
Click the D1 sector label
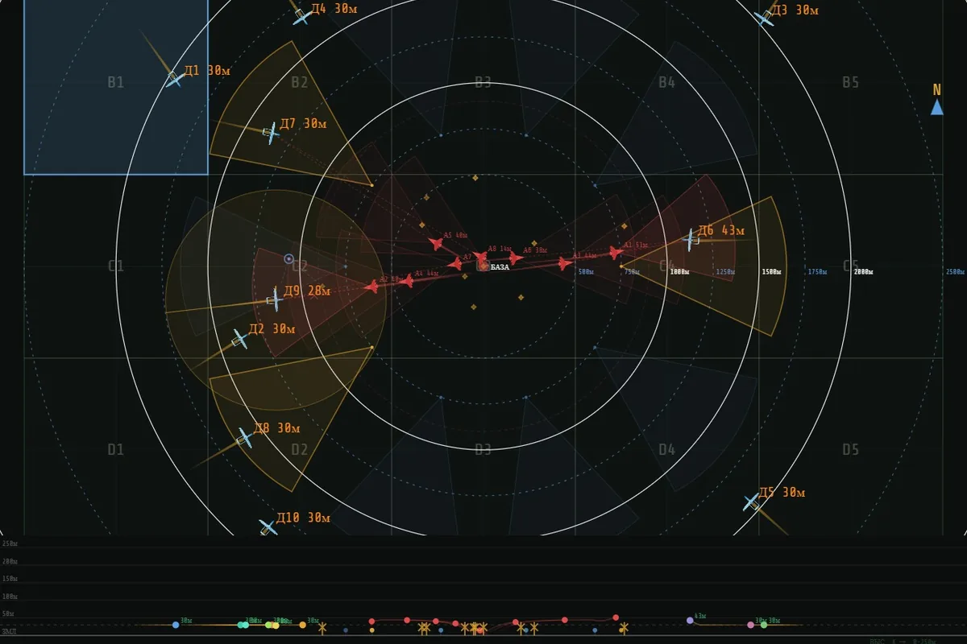click(x=116, y=449)
